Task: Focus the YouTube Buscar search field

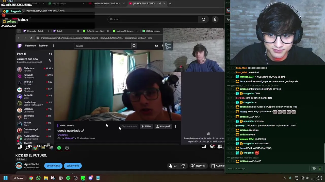Action: (153, 19)
